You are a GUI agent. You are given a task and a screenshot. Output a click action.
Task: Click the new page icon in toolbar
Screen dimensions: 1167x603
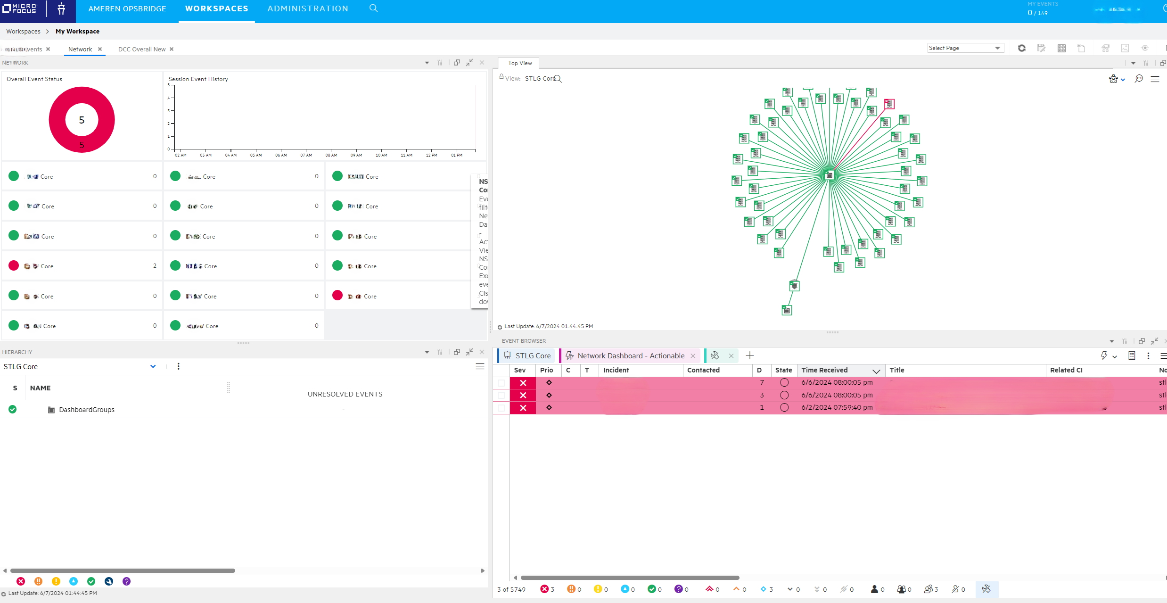pyautogui.click(x=1081, y=48)
